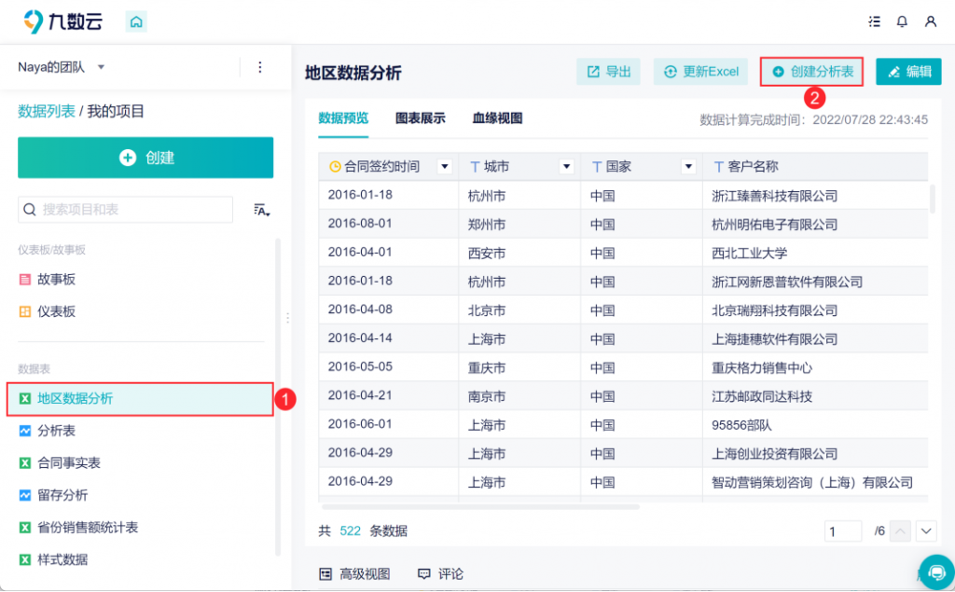Expand the 城市 column filter
The width and height of the screenshot is (955, 592).
tap(568, 166)
